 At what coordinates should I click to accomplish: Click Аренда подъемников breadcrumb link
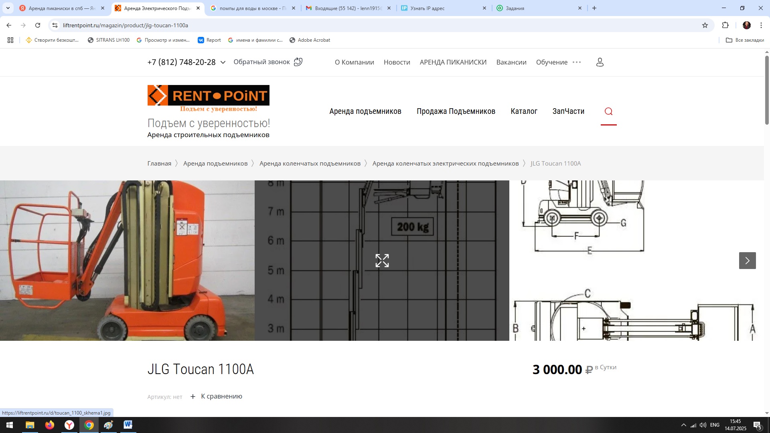click(215, 164)
